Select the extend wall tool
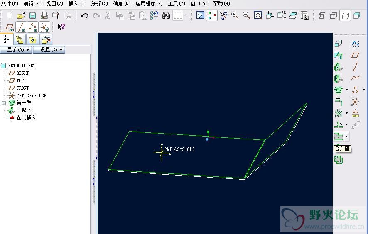This screenshot has height=234, width=368. click(339, 102)
